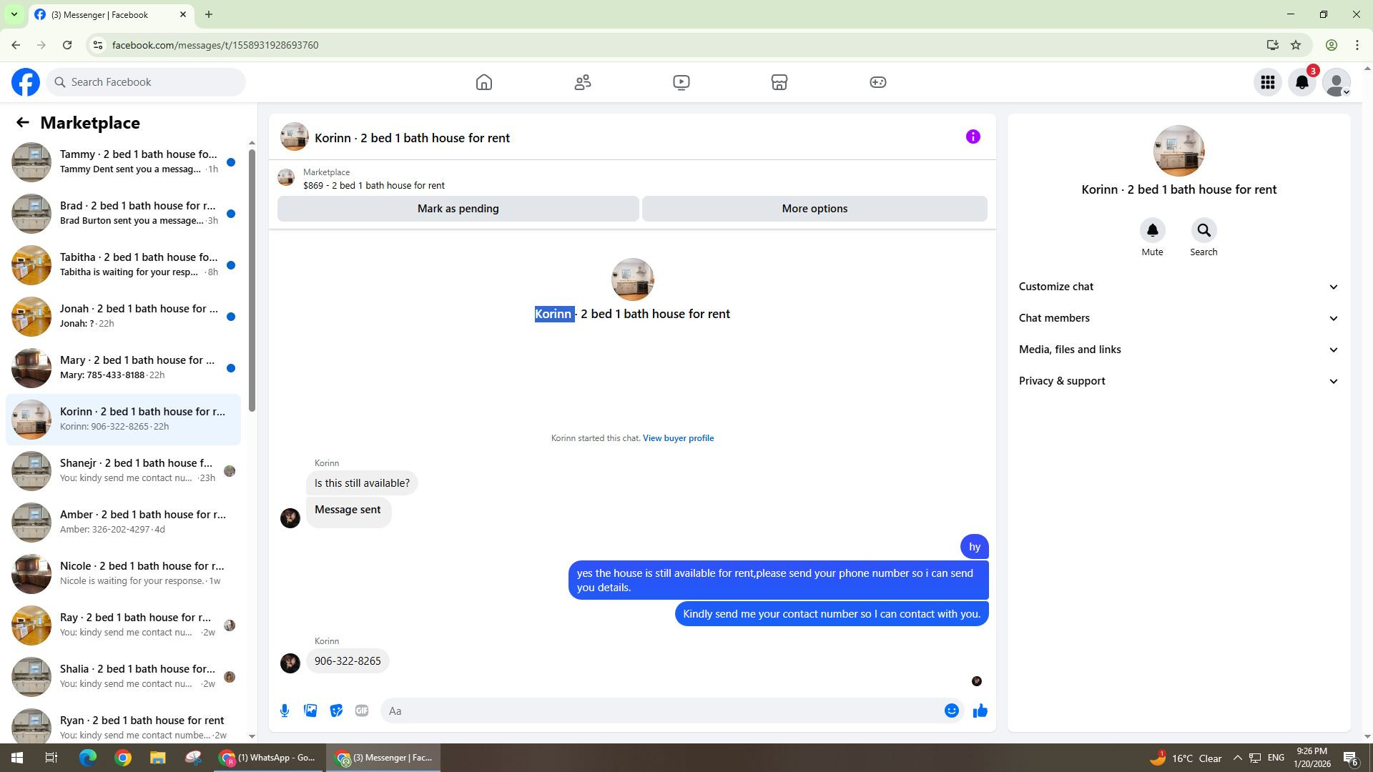Reload the page with browser refresh icon

67,45
